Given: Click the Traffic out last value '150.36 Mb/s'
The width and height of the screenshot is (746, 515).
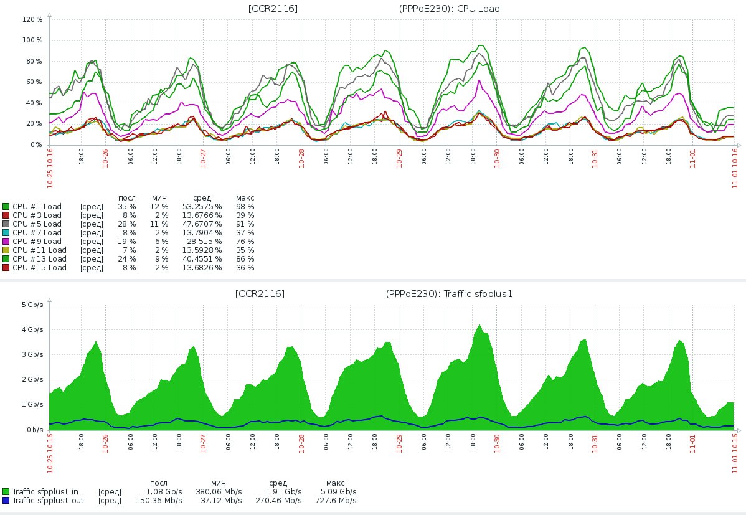Looking at the screenshot, I should (159, 500).
